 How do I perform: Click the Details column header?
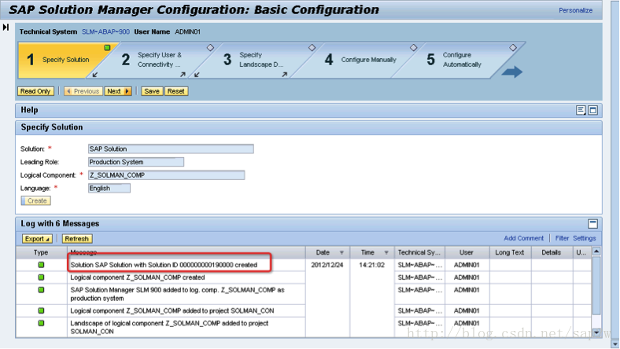(x=552, y=252)
